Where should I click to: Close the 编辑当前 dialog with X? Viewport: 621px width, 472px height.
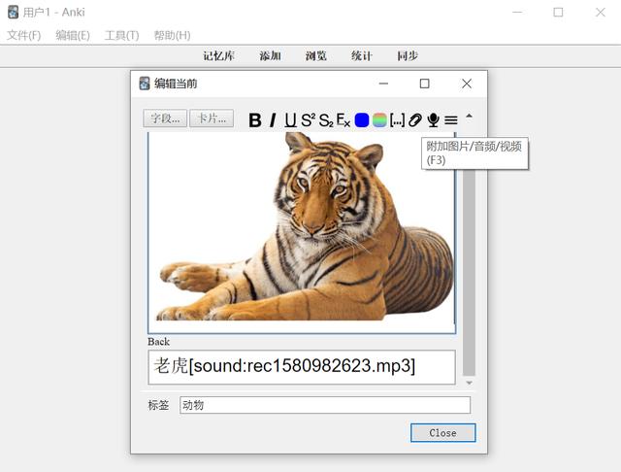[467, 84]
